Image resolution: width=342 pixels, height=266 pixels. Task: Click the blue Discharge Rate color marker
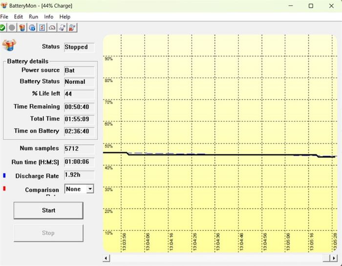click(x=4, y=175)
